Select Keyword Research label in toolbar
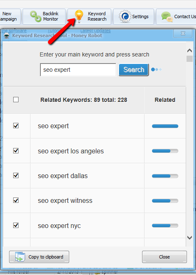The width and height of the screenshot is (196, 275). [97, 16]
